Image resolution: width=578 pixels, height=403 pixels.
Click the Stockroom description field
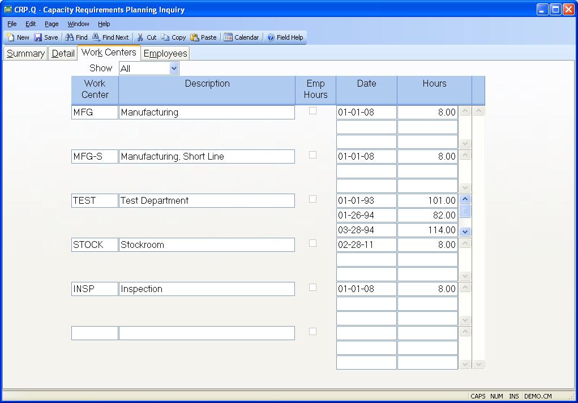pos(207,245)
